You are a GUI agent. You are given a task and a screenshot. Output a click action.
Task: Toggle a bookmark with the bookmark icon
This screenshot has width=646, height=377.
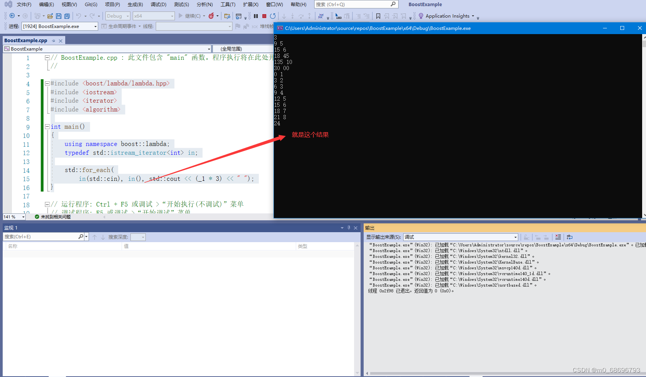coord(379,16)
